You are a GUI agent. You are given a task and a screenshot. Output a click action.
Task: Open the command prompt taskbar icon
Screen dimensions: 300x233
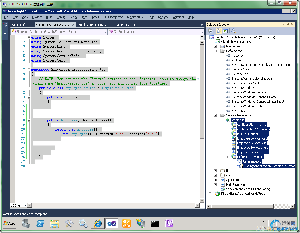(155, 223)
